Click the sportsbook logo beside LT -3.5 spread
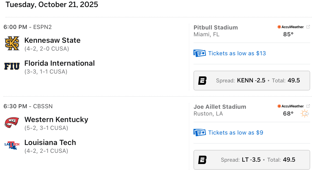The image size is (312, 170). coord(202,160)
